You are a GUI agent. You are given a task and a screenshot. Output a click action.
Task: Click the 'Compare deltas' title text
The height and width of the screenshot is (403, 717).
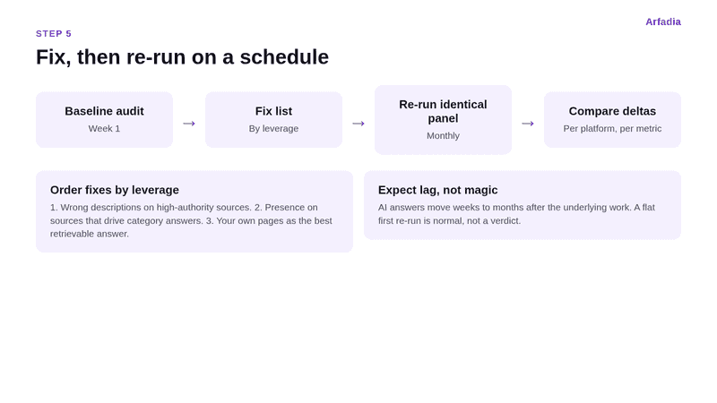point(612,111)
